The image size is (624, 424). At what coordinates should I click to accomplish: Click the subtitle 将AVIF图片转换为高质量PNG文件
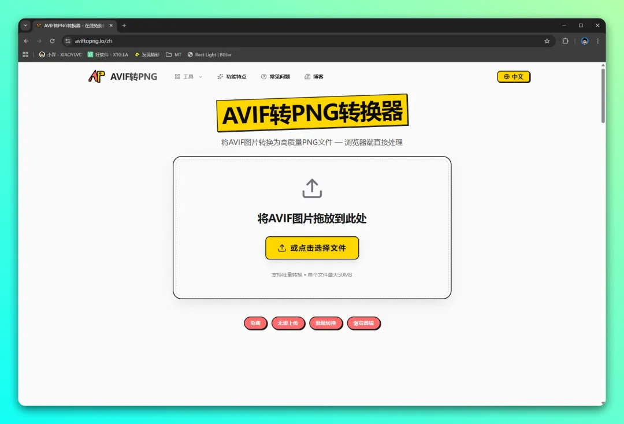coord(277,143)
